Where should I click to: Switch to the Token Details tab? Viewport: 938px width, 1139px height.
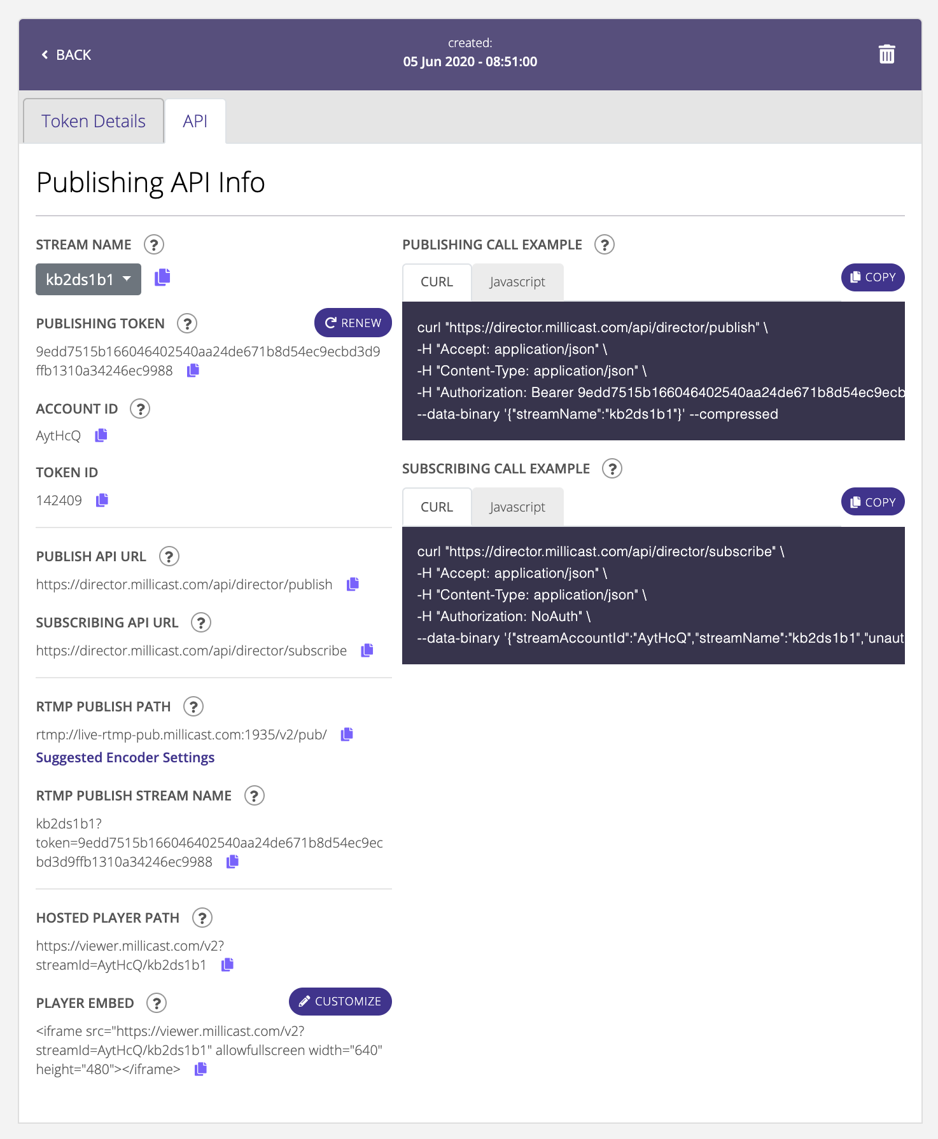point(94,121)
